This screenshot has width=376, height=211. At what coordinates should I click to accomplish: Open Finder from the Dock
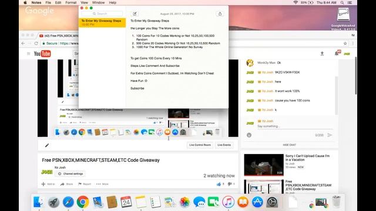point(38,202)
